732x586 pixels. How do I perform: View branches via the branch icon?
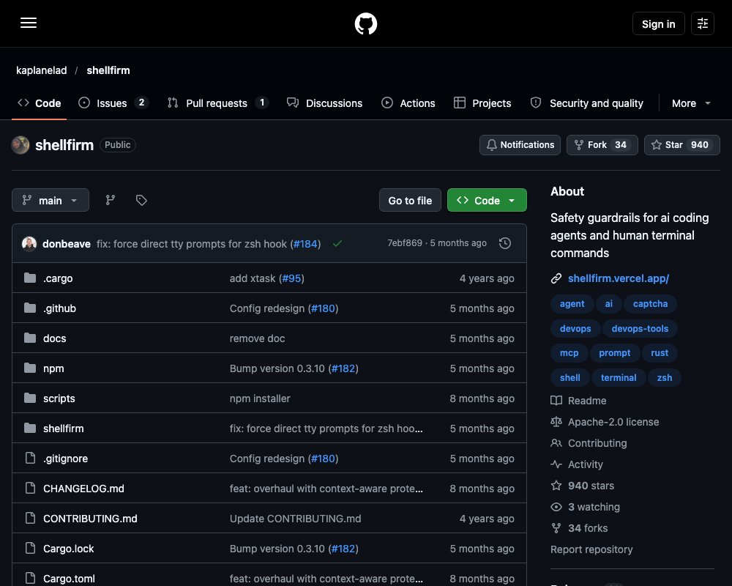pos(111,200)
